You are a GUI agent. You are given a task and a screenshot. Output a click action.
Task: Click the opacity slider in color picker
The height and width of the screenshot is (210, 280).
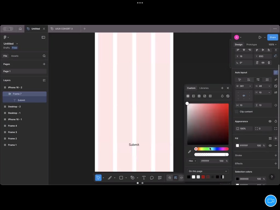pos(211,155)
